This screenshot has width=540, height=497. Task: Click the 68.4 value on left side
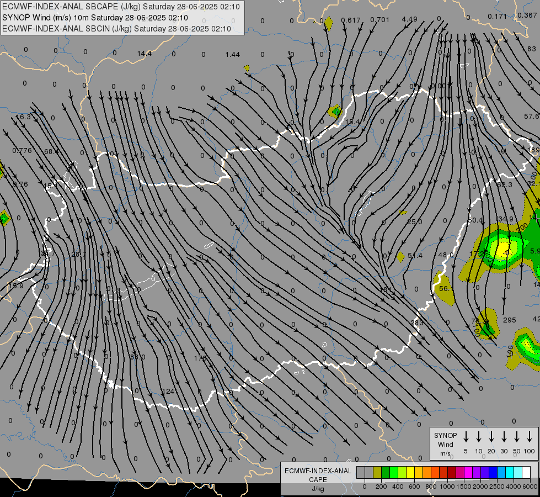coord(51,152)
